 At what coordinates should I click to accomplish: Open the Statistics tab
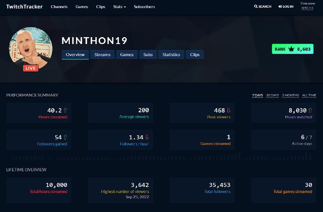[x=171, y=55]
